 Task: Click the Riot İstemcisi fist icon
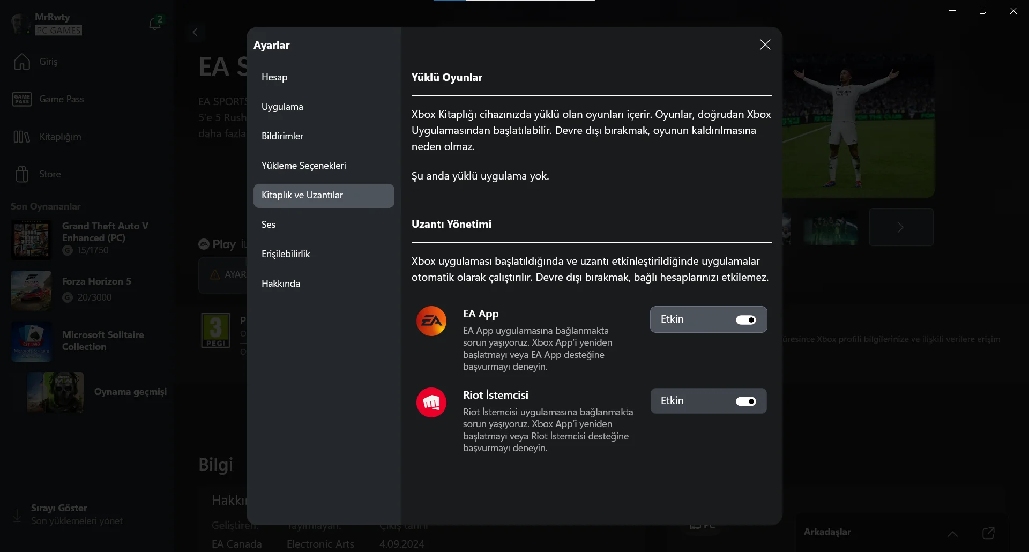pyautogui.click(x=431, y=402)
